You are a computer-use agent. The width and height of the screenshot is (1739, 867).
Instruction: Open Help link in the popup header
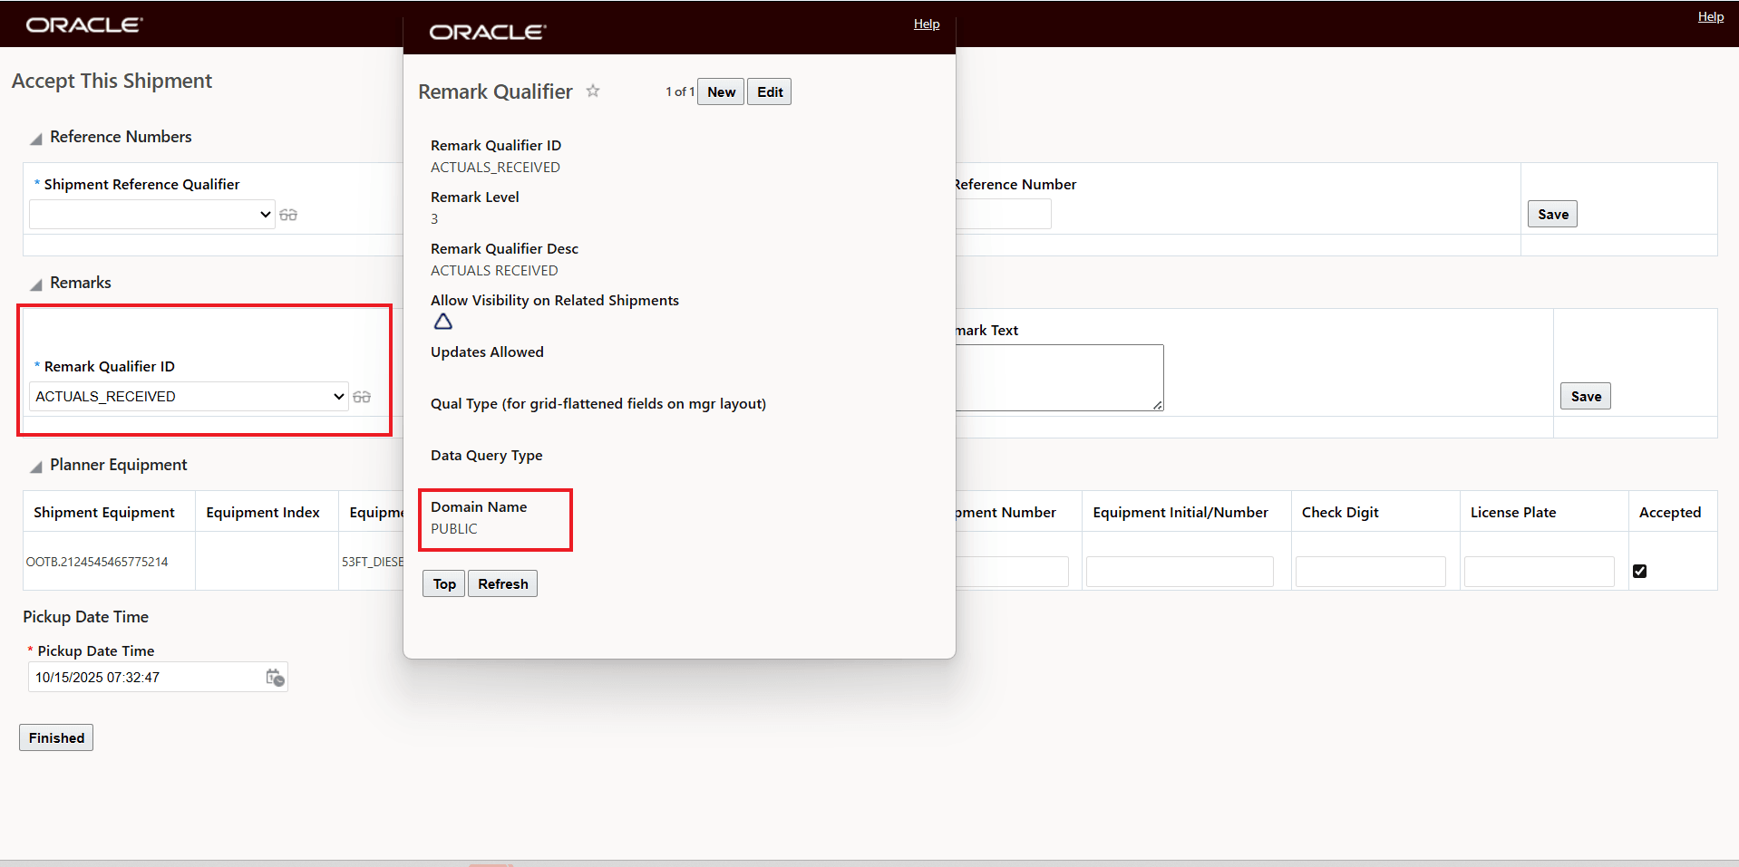pos(927,24)
